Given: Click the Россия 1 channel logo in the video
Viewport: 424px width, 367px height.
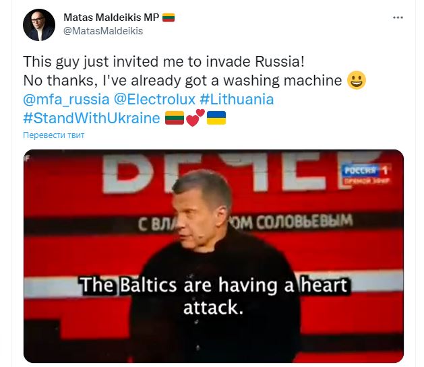Looking at the screenshot, I should 365,174.
